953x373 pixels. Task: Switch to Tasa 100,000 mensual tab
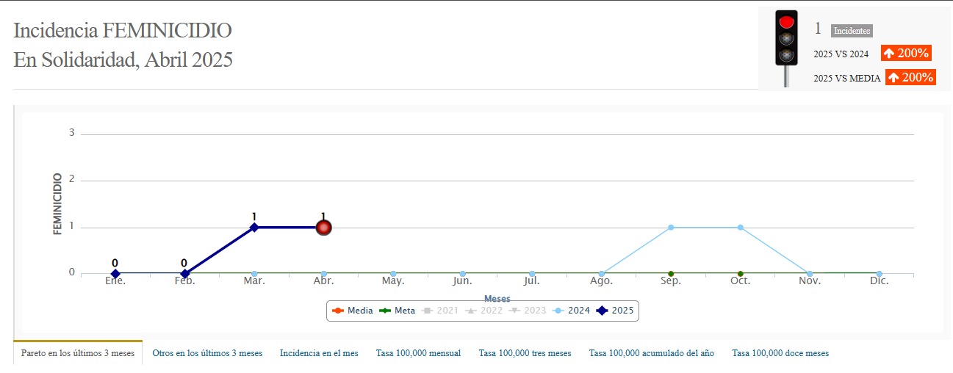pos(418,353)
